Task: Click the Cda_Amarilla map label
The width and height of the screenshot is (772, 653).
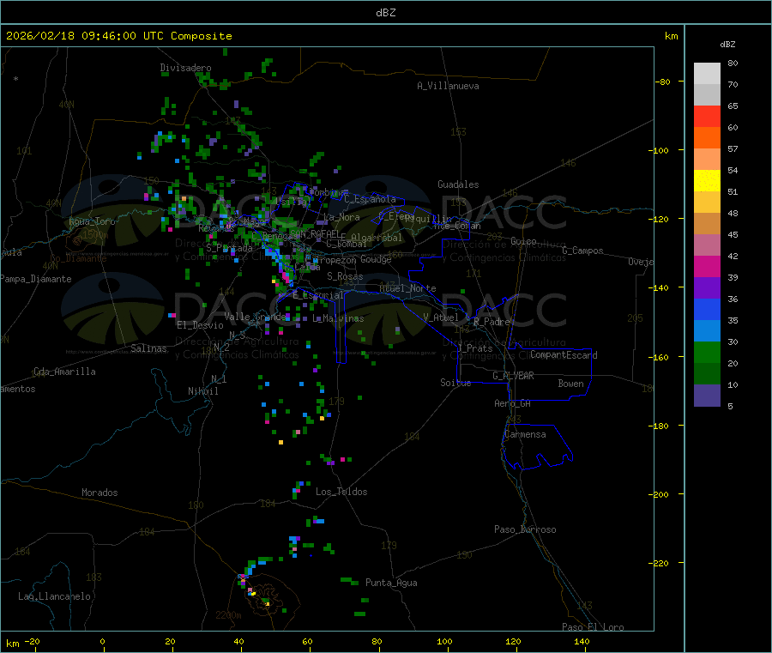Action: coord(64,372)
